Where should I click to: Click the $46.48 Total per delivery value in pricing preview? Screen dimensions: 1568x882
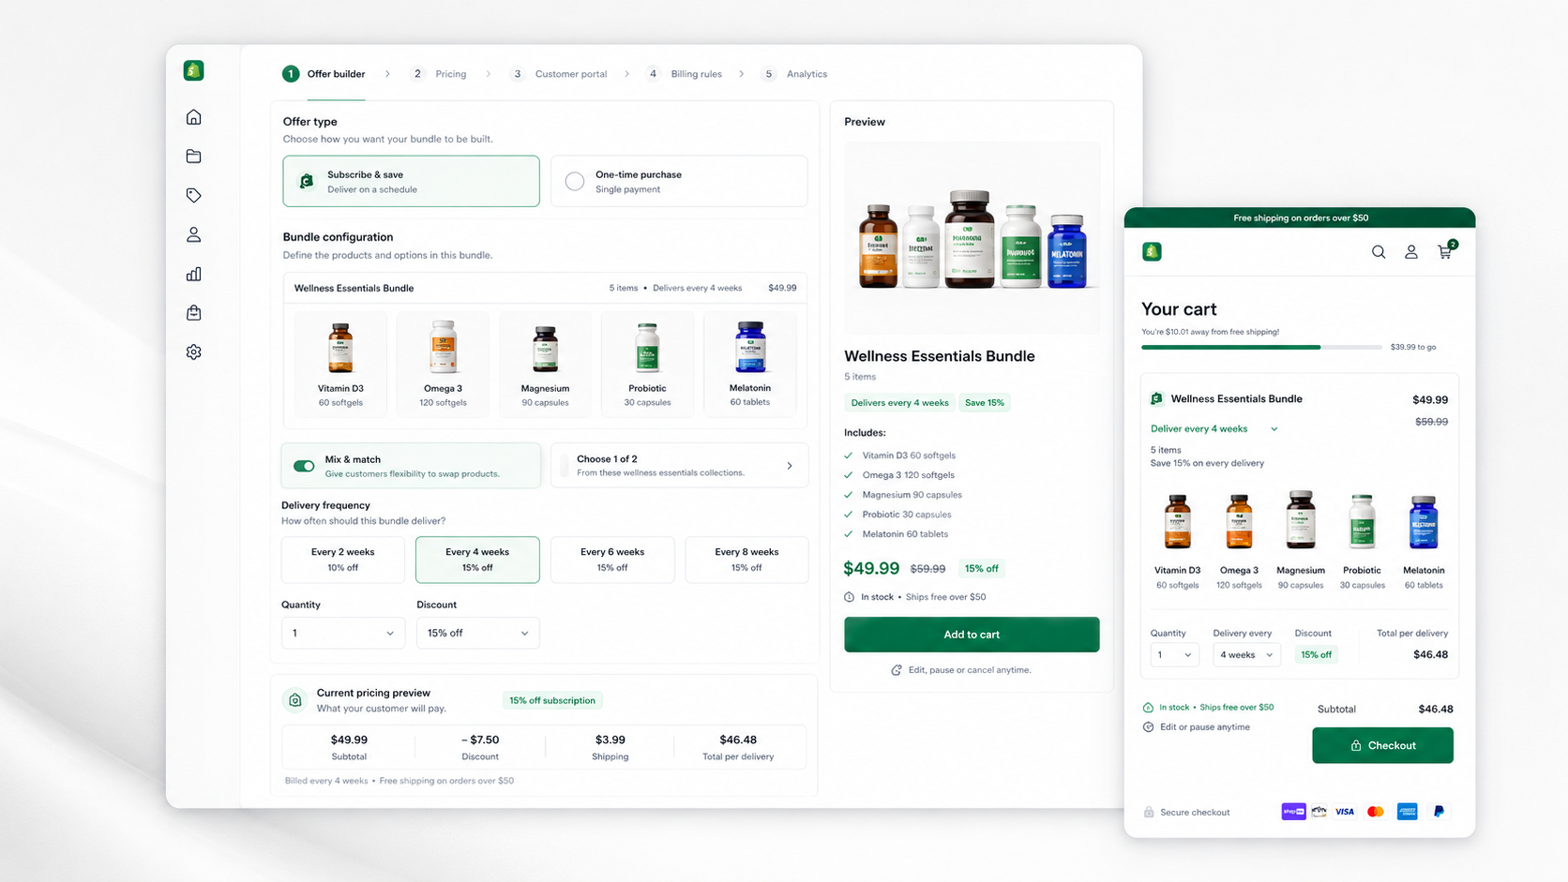[x=738, y=740]
